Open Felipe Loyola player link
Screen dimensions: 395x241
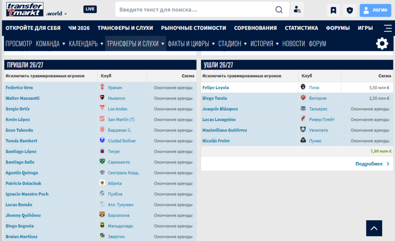point(216,87)
